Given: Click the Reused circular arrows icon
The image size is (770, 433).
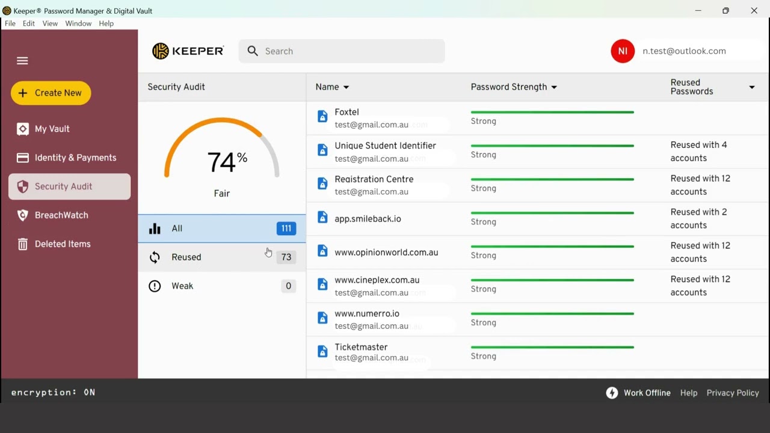Looking at the screenshot, I should coord(155,257).
